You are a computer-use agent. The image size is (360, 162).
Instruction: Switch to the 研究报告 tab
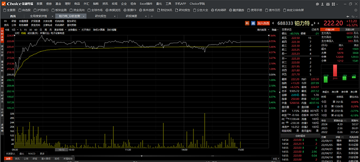[100, 16]
